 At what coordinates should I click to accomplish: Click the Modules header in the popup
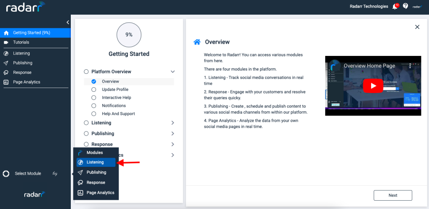click(95, 153)
